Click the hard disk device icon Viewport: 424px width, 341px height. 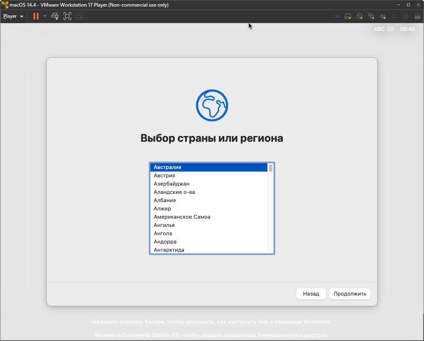(x=348, y=16)
